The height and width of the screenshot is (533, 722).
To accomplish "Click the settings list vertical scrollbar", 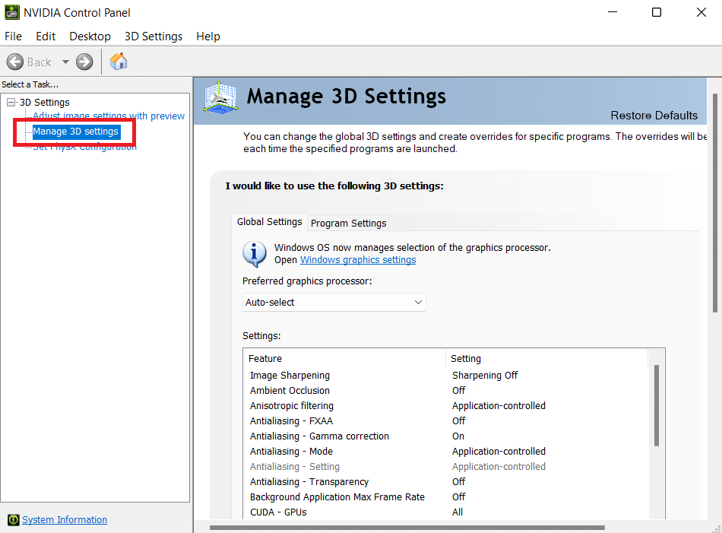I will (657, 406).
